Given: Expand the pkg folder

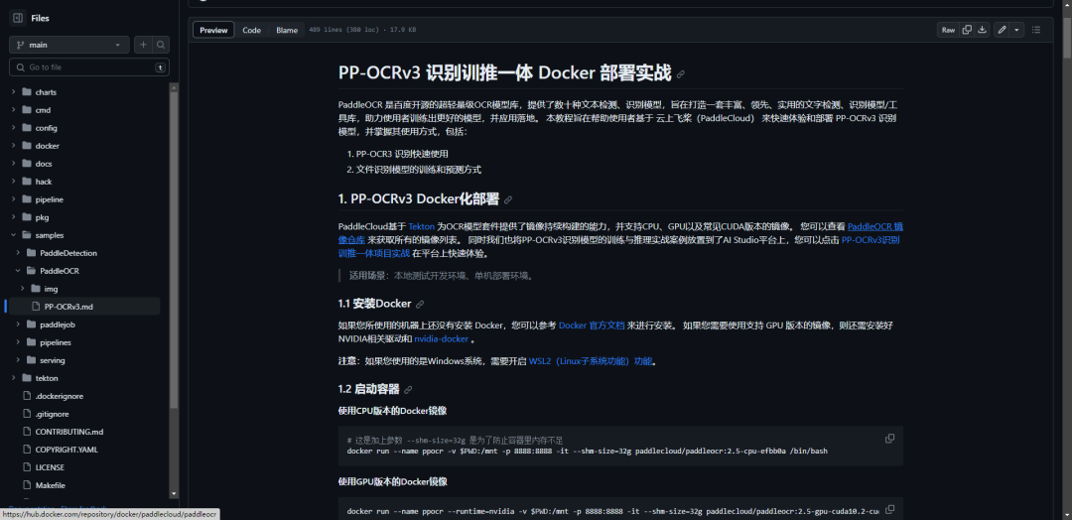Looking at the screenshot, I should point(13,217).
